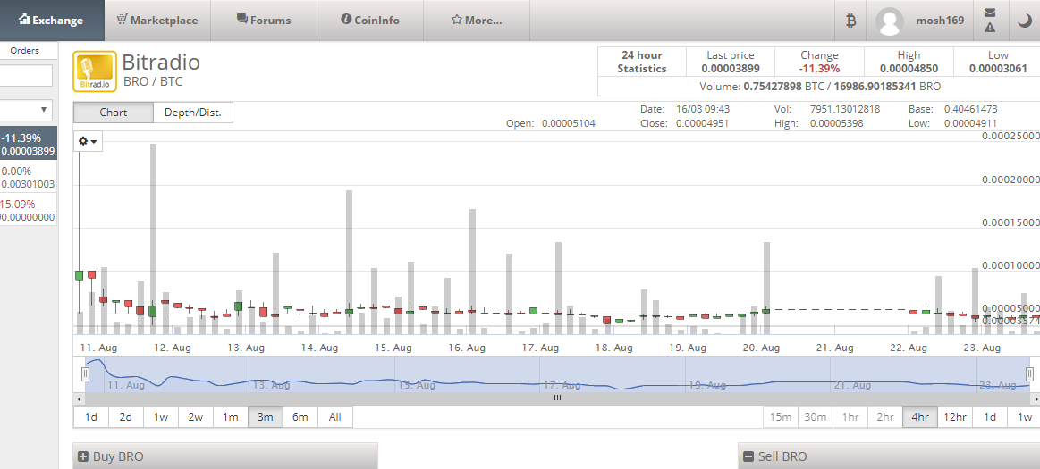The height and width of the screenshot is (469, 1040).
Task: Click the tall volume bar near 12. Aug
Action: [153, 239]
